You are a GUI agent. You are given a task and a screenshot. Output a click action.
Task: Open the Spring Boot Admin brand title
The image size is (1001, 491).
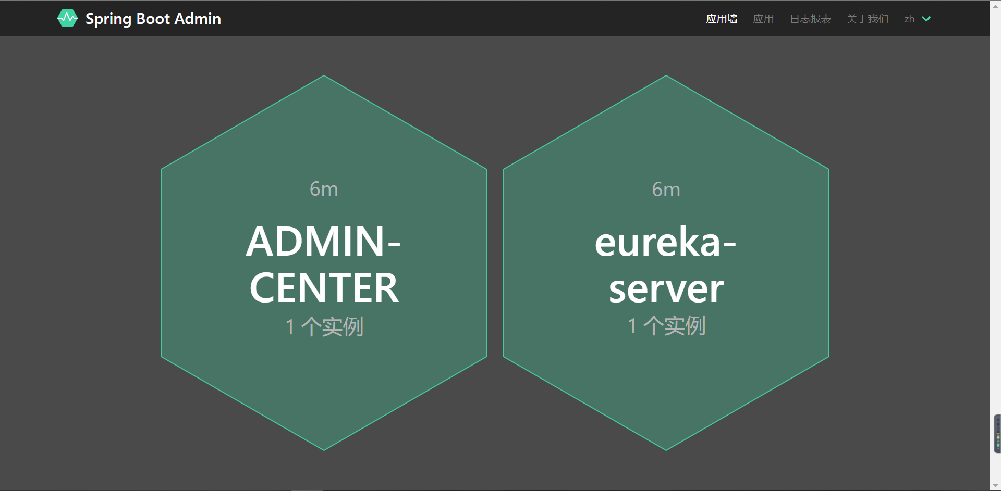153,19
